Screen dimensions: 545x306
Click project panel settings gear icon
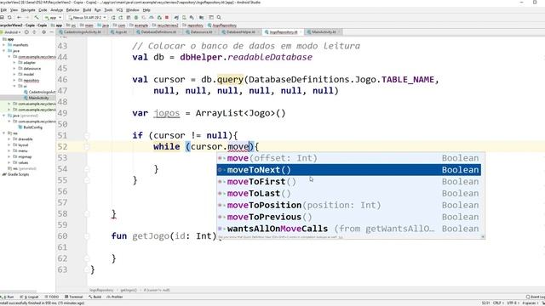point(43,32)
